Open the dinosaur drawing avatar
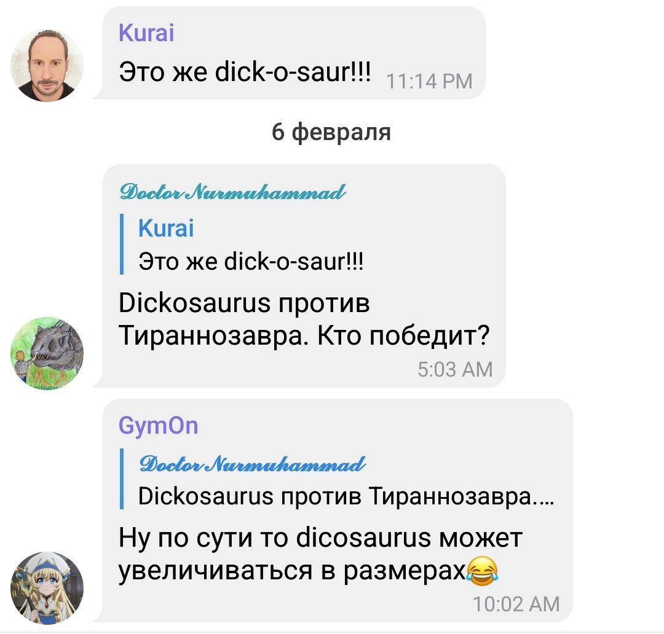Screen dimensions: 664x634 coord(47,353)
